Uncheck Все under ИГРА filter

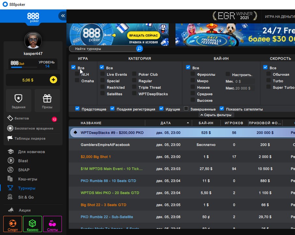point(73,67)
